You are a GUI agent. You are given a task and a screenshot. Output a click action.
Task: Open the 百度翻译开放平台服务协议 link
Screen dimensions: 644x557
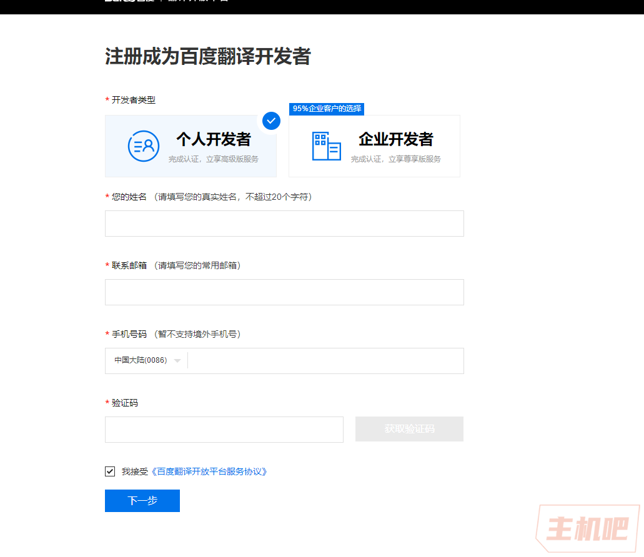[209, 471]
